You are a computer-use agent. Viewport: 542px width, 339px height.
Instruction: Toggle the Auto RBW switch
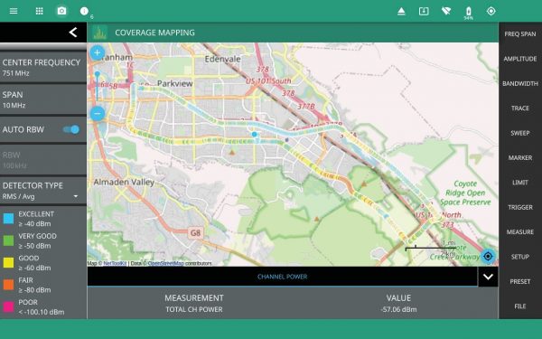point(71,129)
